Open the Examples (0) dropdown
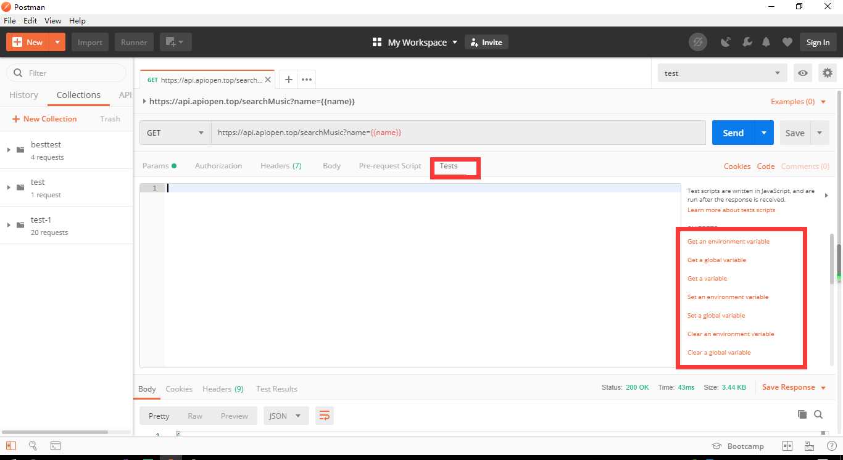 (x=798, y=102)
